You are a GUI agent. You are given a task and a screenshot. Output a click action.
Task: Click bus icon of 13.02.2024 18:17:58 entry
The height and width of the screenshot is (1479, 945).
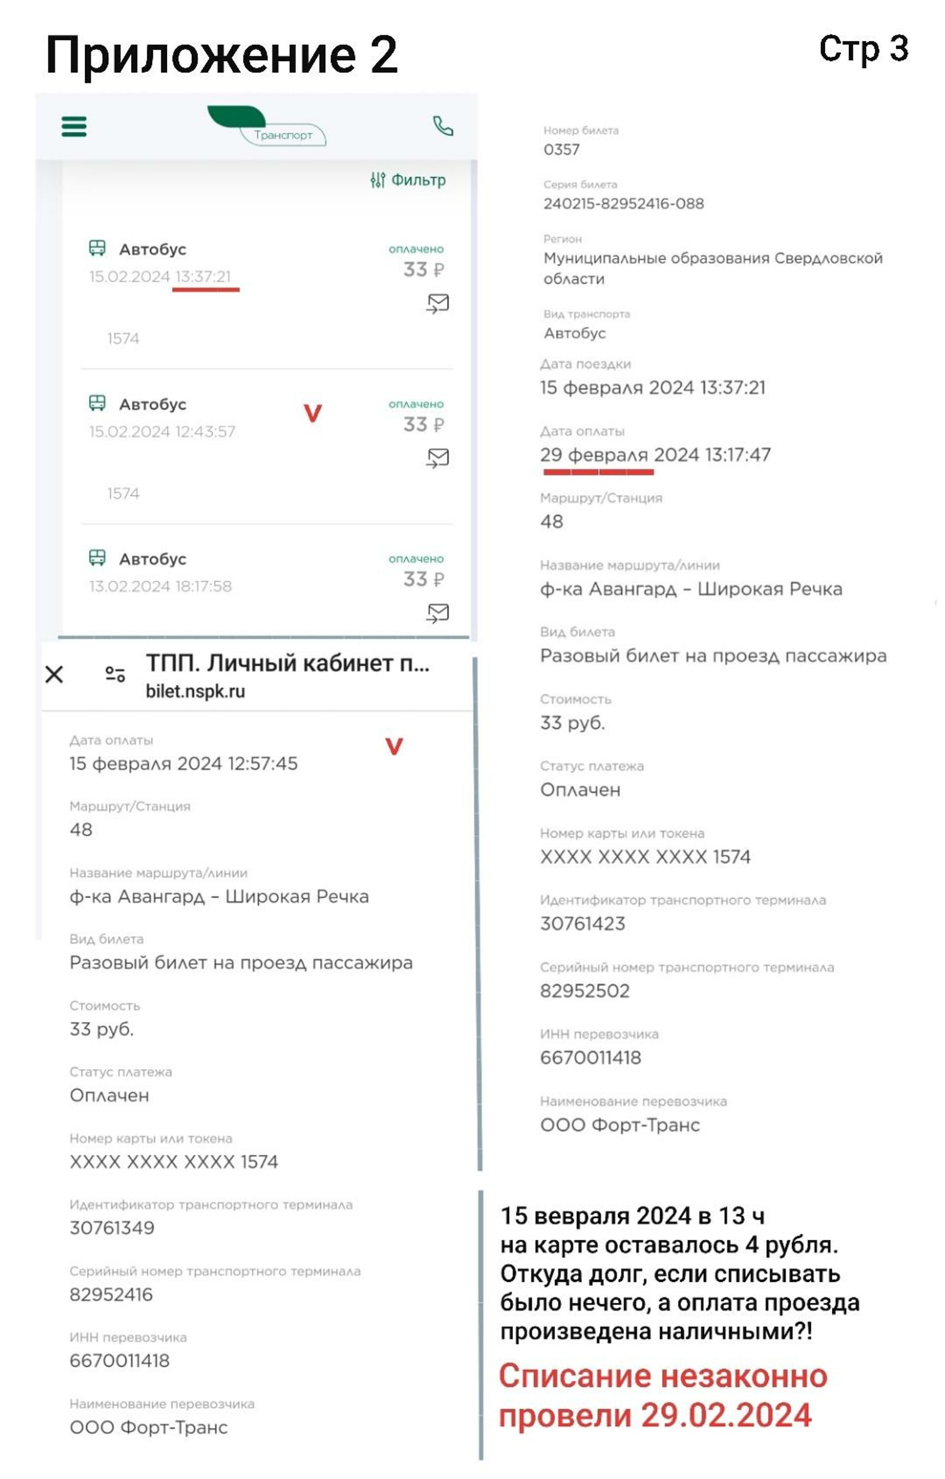[x=97, y=558]
